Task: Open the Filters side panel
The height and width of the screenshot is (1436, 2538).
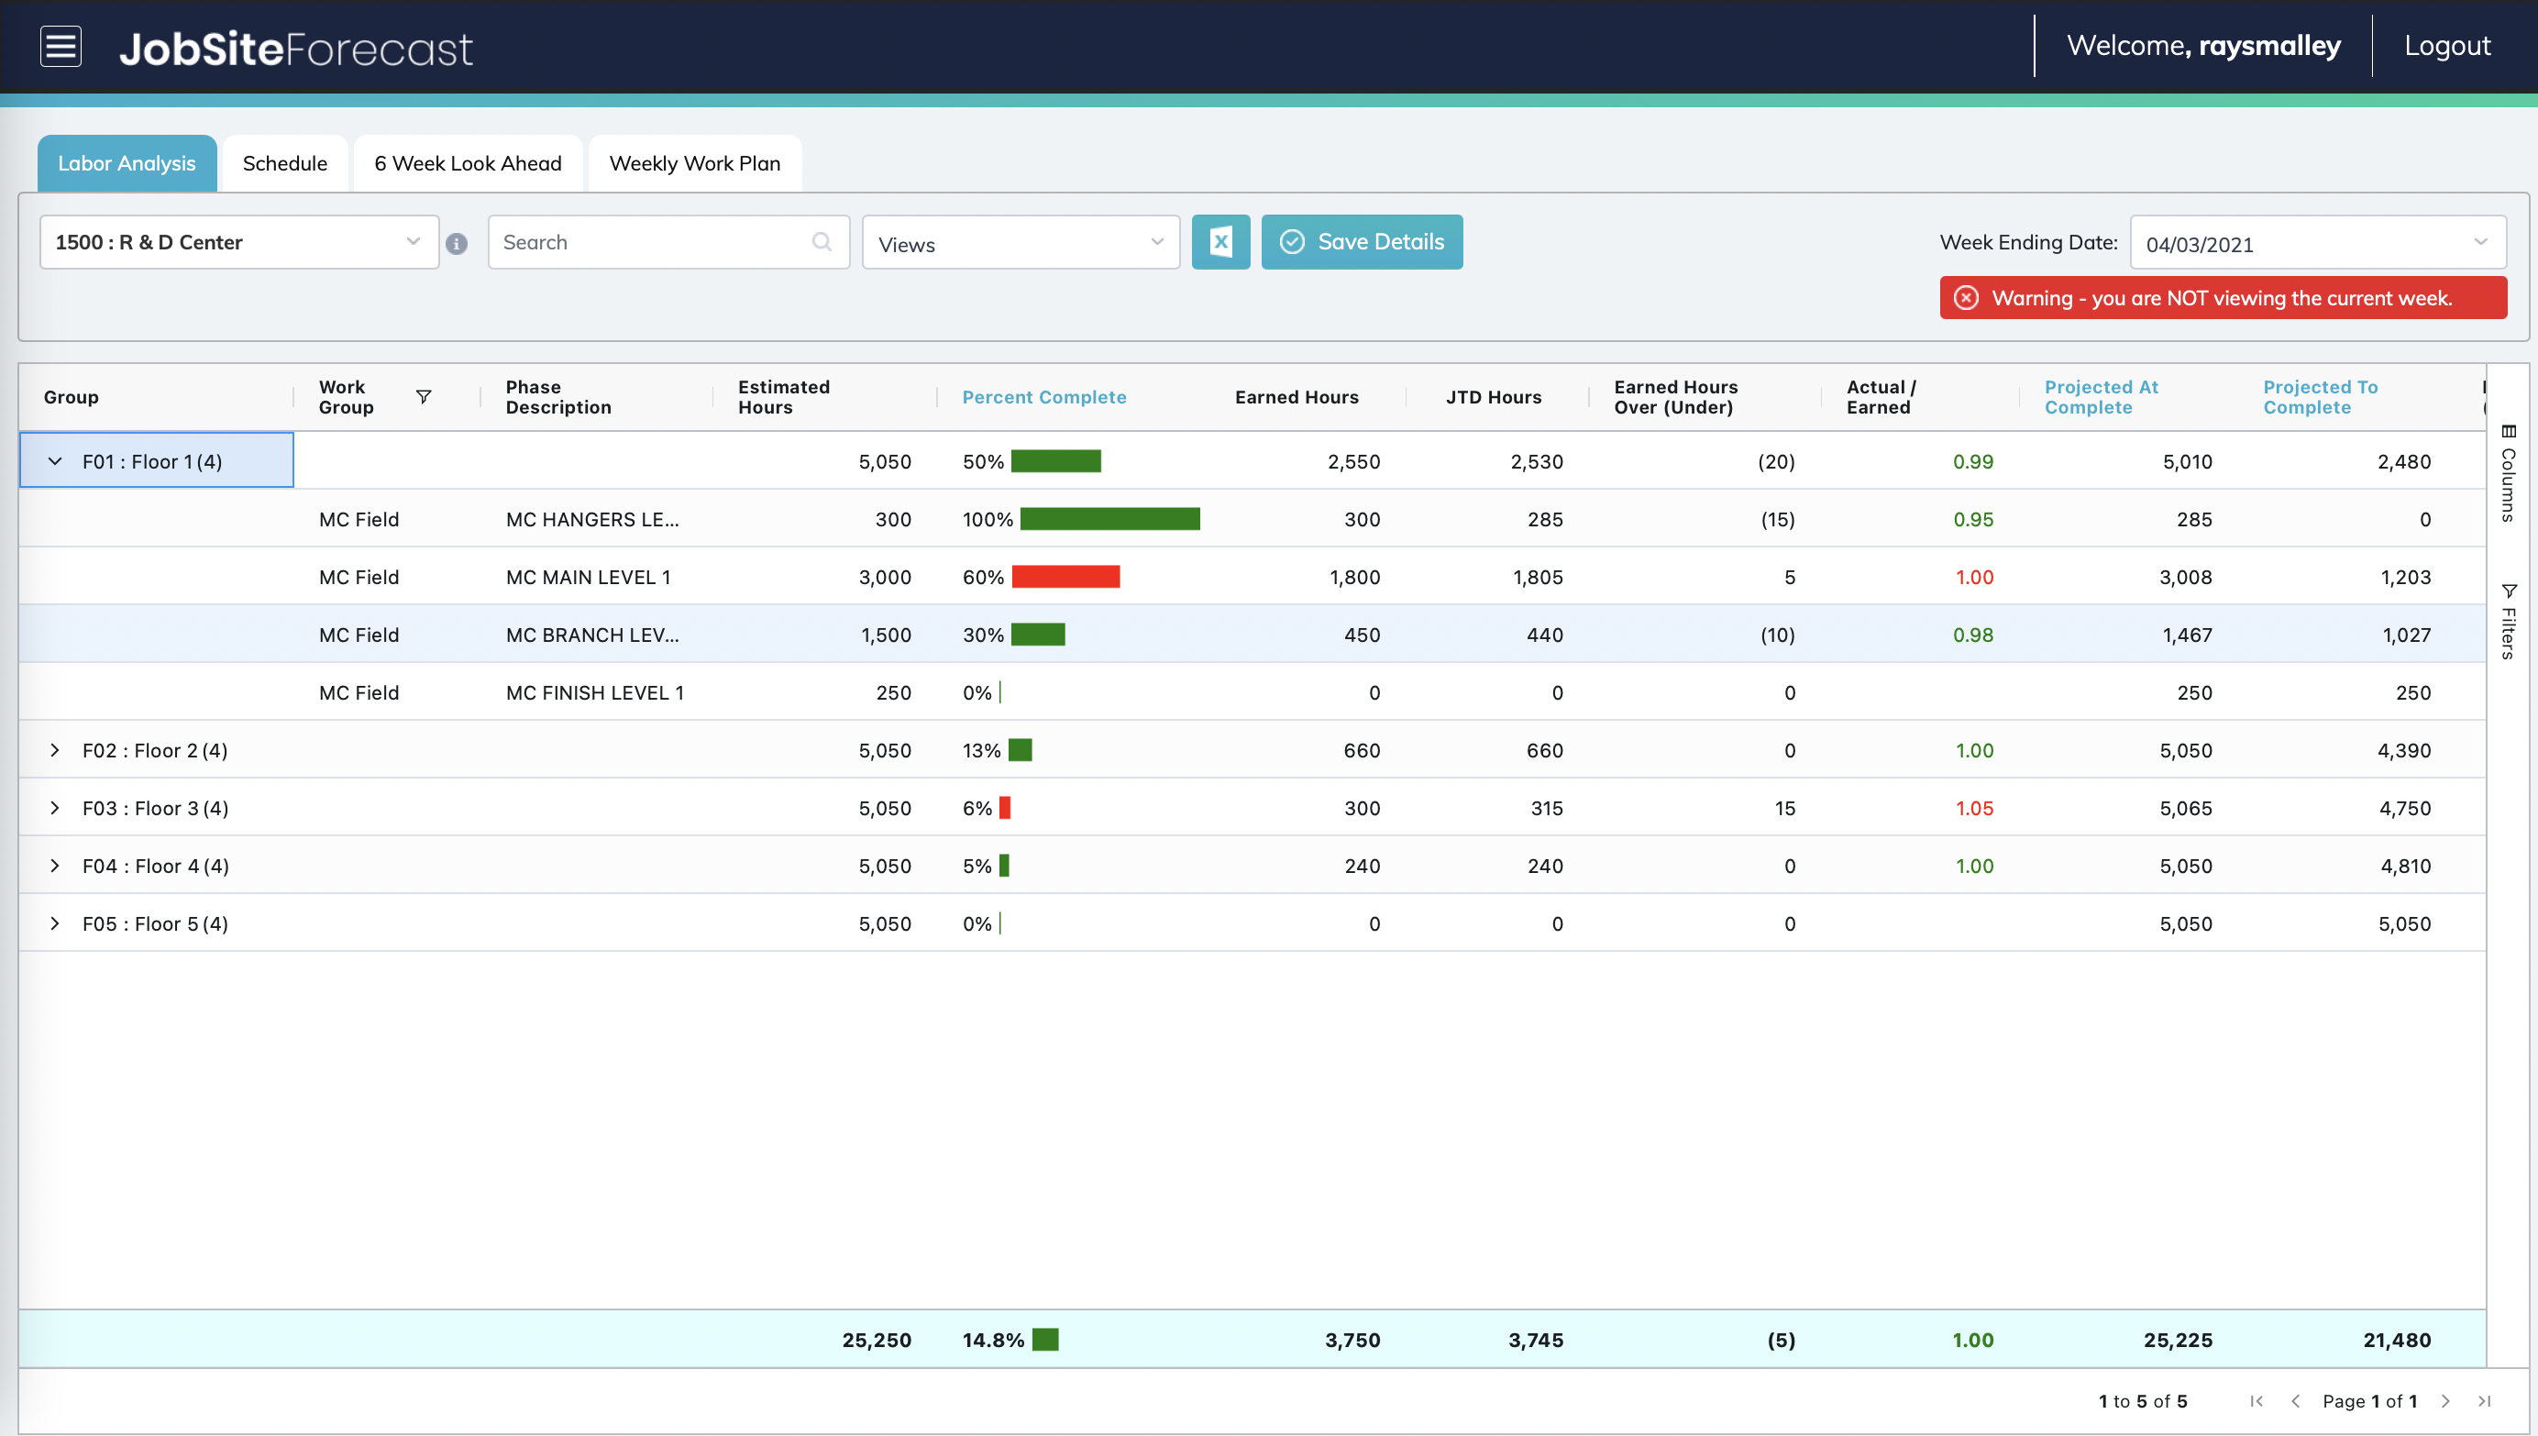Action: tap(2509, 621)
